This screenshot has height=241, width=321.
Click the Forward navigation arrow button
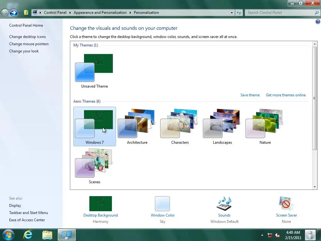[13, 13]
